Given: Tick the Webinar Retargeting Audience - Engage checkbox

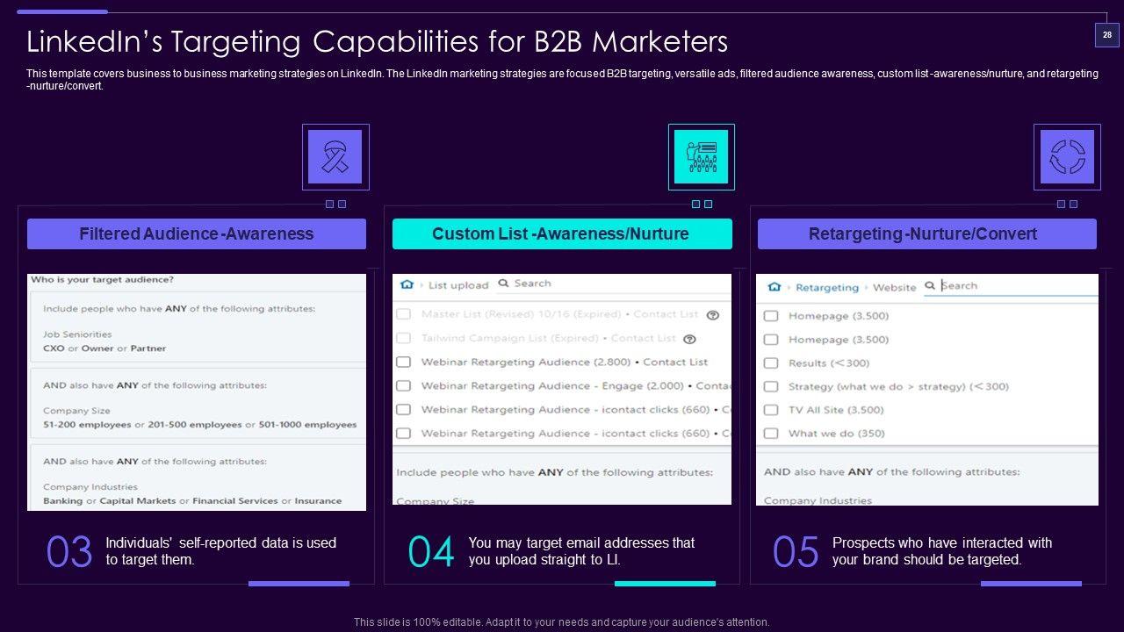Looking at the screenshot, I should [403, 385].
